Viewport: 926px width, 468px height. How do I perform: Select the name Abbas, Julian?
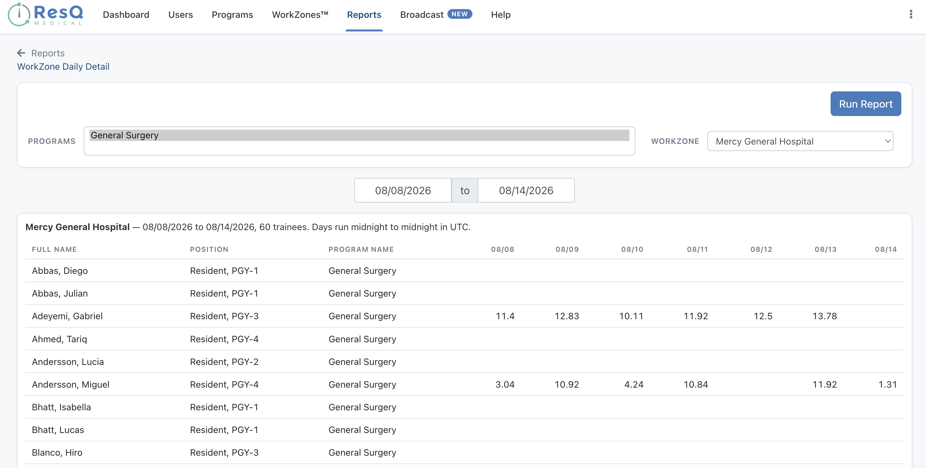(x=60, y=293)
